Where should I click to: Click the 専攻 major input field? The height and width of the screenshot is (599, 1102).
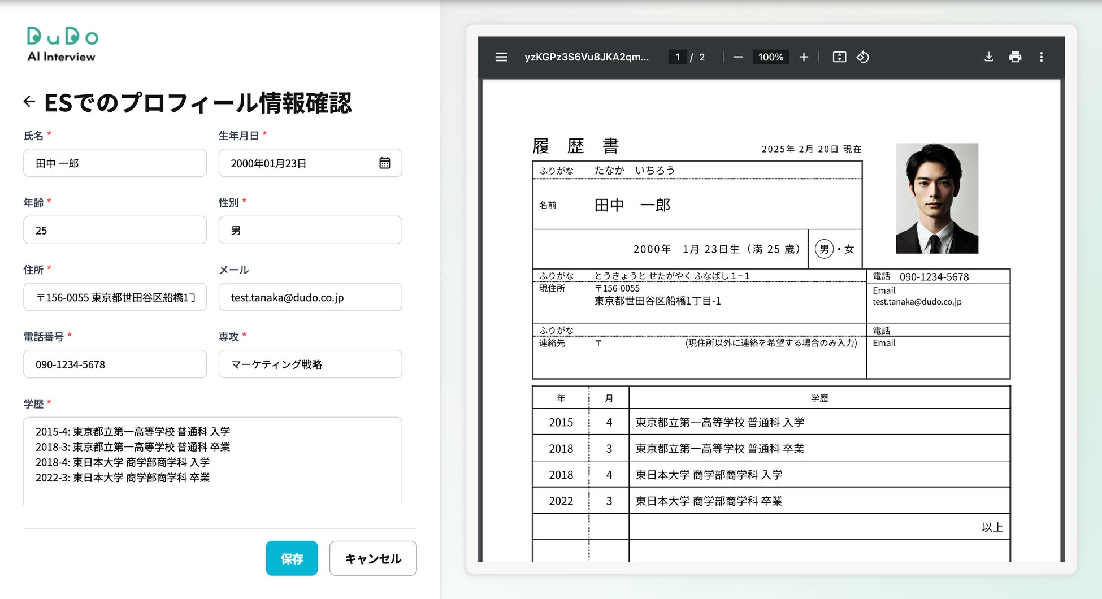coord(310,364)
